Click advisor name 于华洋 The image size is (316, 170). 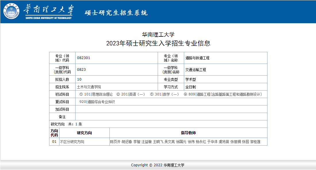tap(213, 142)
